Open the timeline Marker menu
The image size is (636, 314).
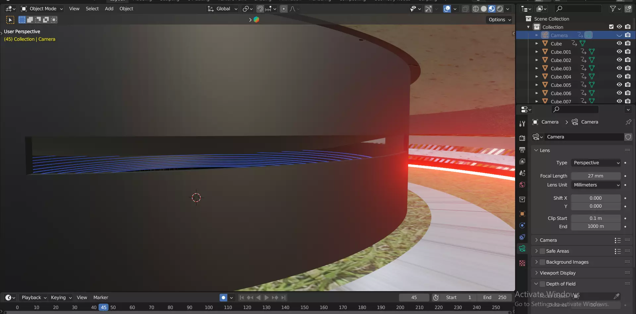[101, 297]
